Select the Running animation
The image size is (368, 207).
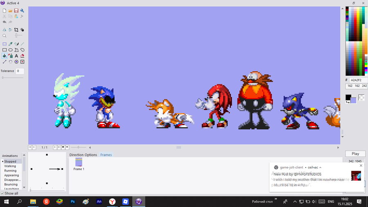(10, 171)
